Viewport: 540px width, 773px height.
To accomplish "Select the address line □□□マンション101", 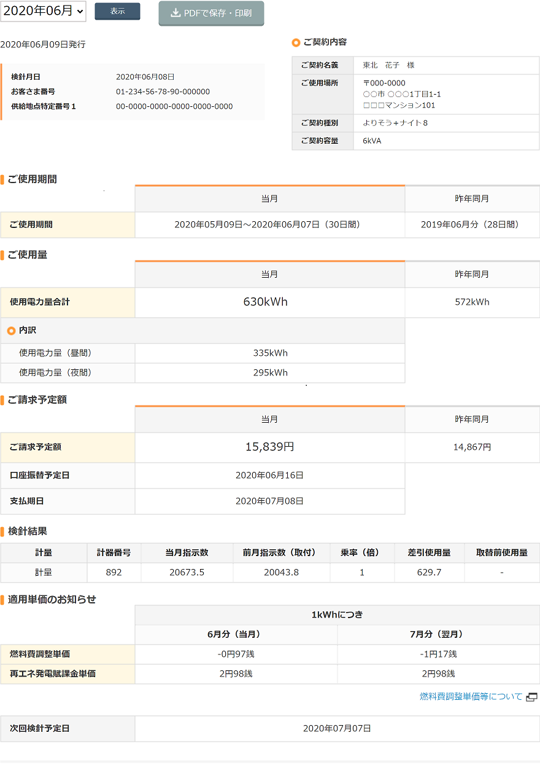I will pos(399,105).
